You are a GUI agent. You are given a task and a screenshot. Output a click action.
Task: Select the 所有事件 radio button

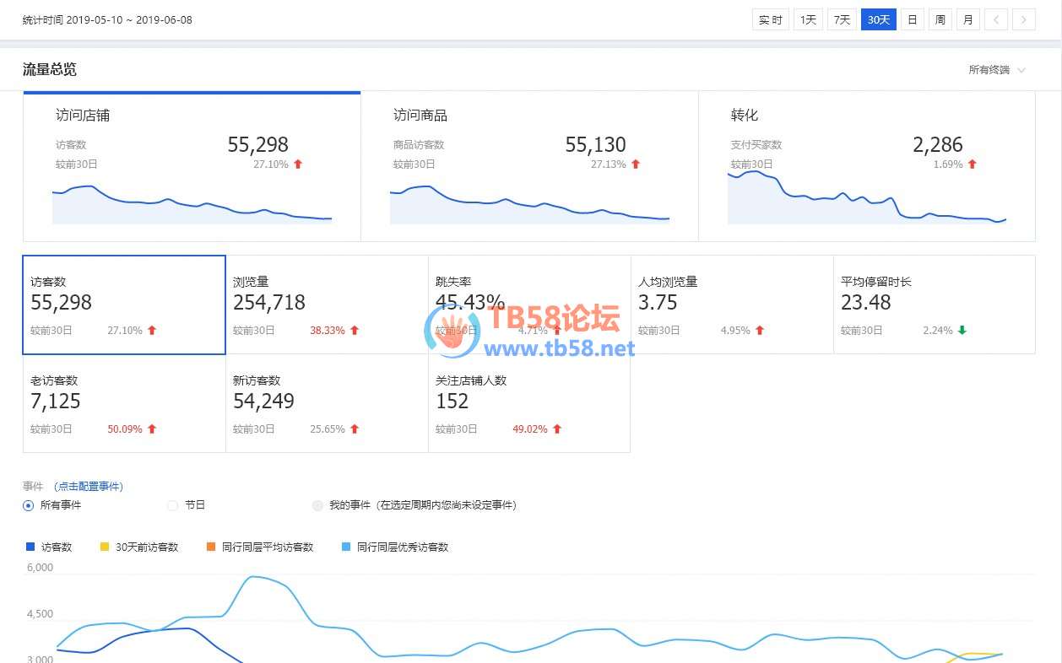coord(29,505)
